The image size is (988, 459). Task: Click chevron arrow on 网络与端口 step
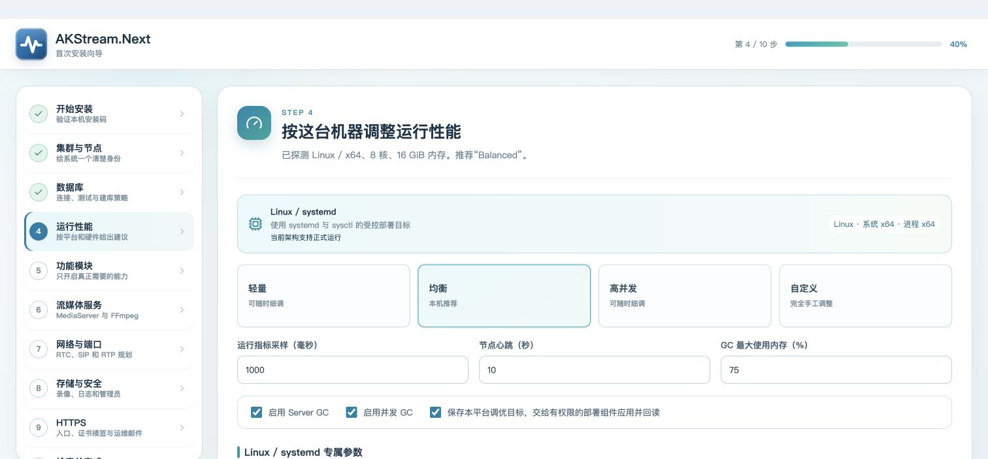(x=182, y=349)
